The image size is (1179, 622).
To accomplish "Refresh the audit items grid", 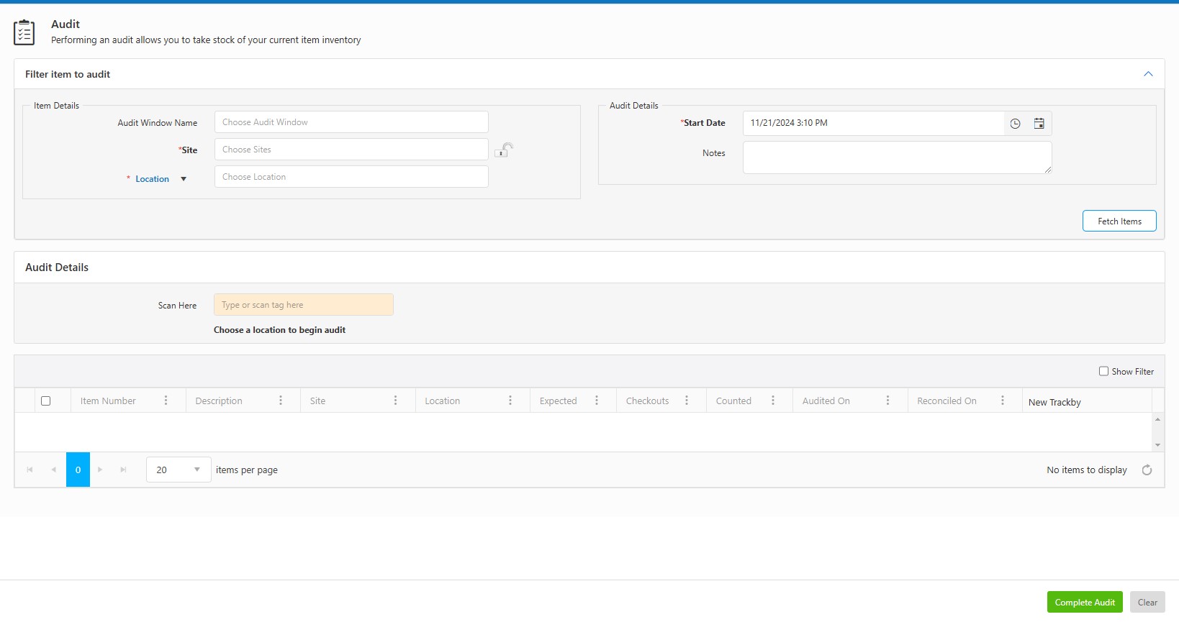I will [1147, 470].
